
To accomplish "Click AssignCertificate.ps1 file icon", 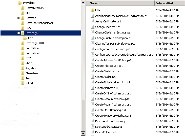I will [x=93, y=21].
